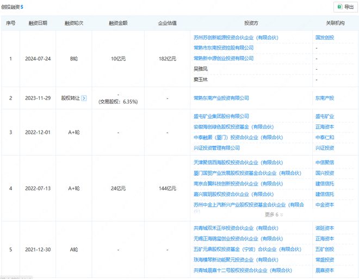Click the 关联机构 column header
This screenshot has height=279, width=359.
[x=335, y=23]
